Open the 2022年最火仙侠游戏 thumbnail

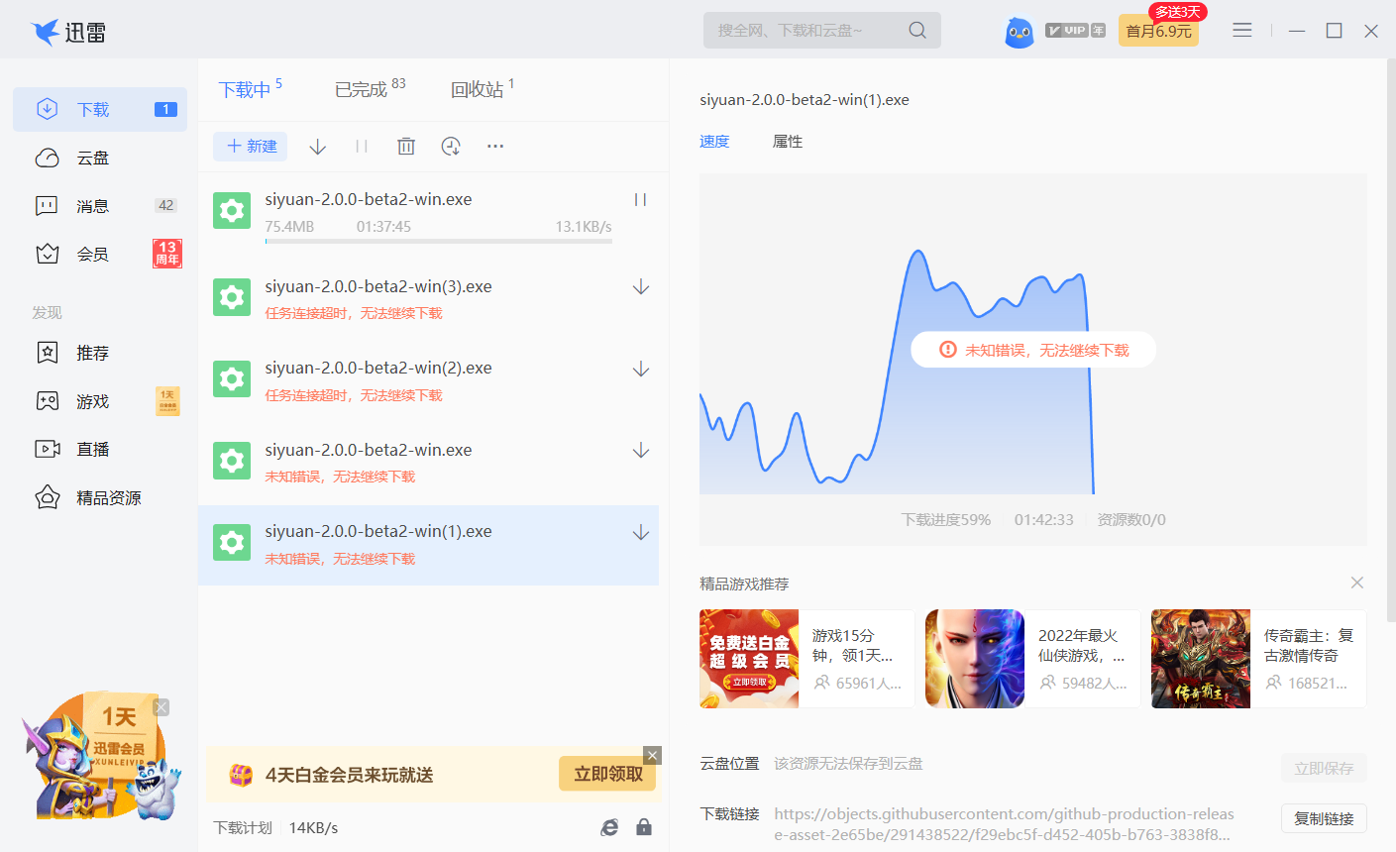(975, 659)
